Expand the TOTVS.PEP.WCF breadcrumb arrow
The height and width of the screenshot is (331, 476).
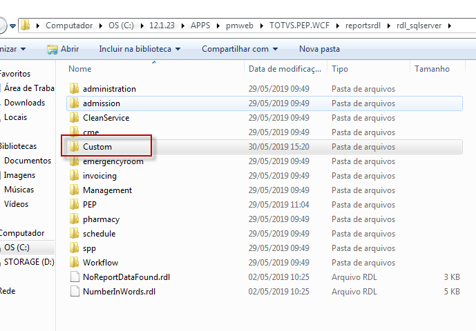click(337, 26)
